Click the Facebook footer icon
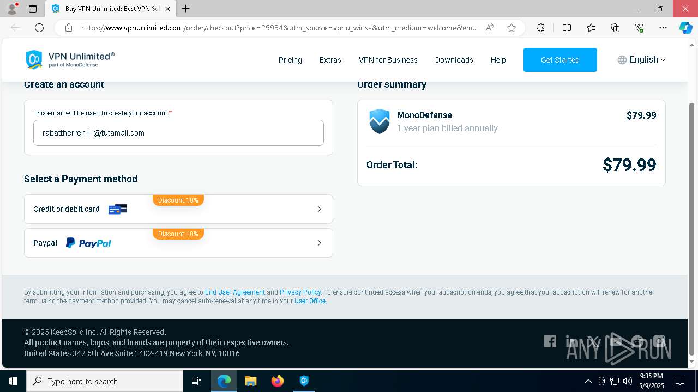Screen dimensions: 698x392 coord(550,341)
